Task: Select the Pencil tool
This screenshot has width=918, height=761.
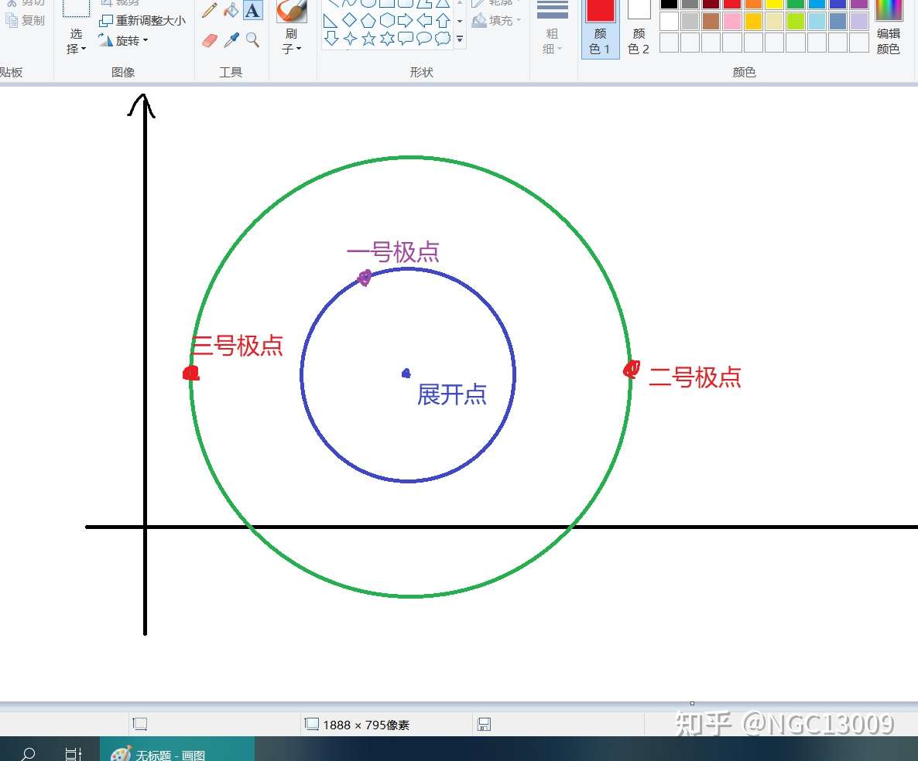Action: tap(209, 11)
